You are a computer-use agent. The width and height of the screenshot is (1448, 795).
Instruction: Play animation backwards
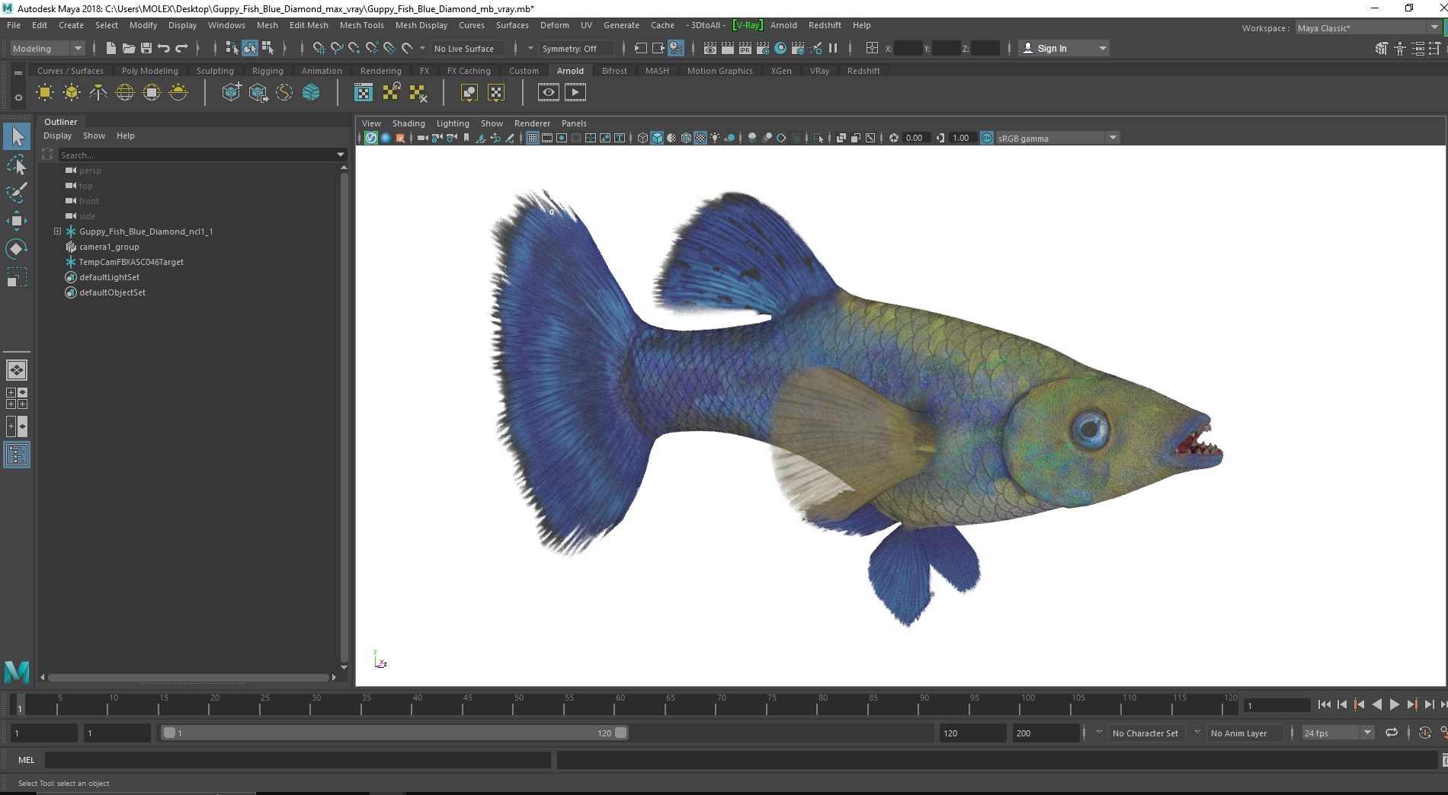pos(1376,704)
